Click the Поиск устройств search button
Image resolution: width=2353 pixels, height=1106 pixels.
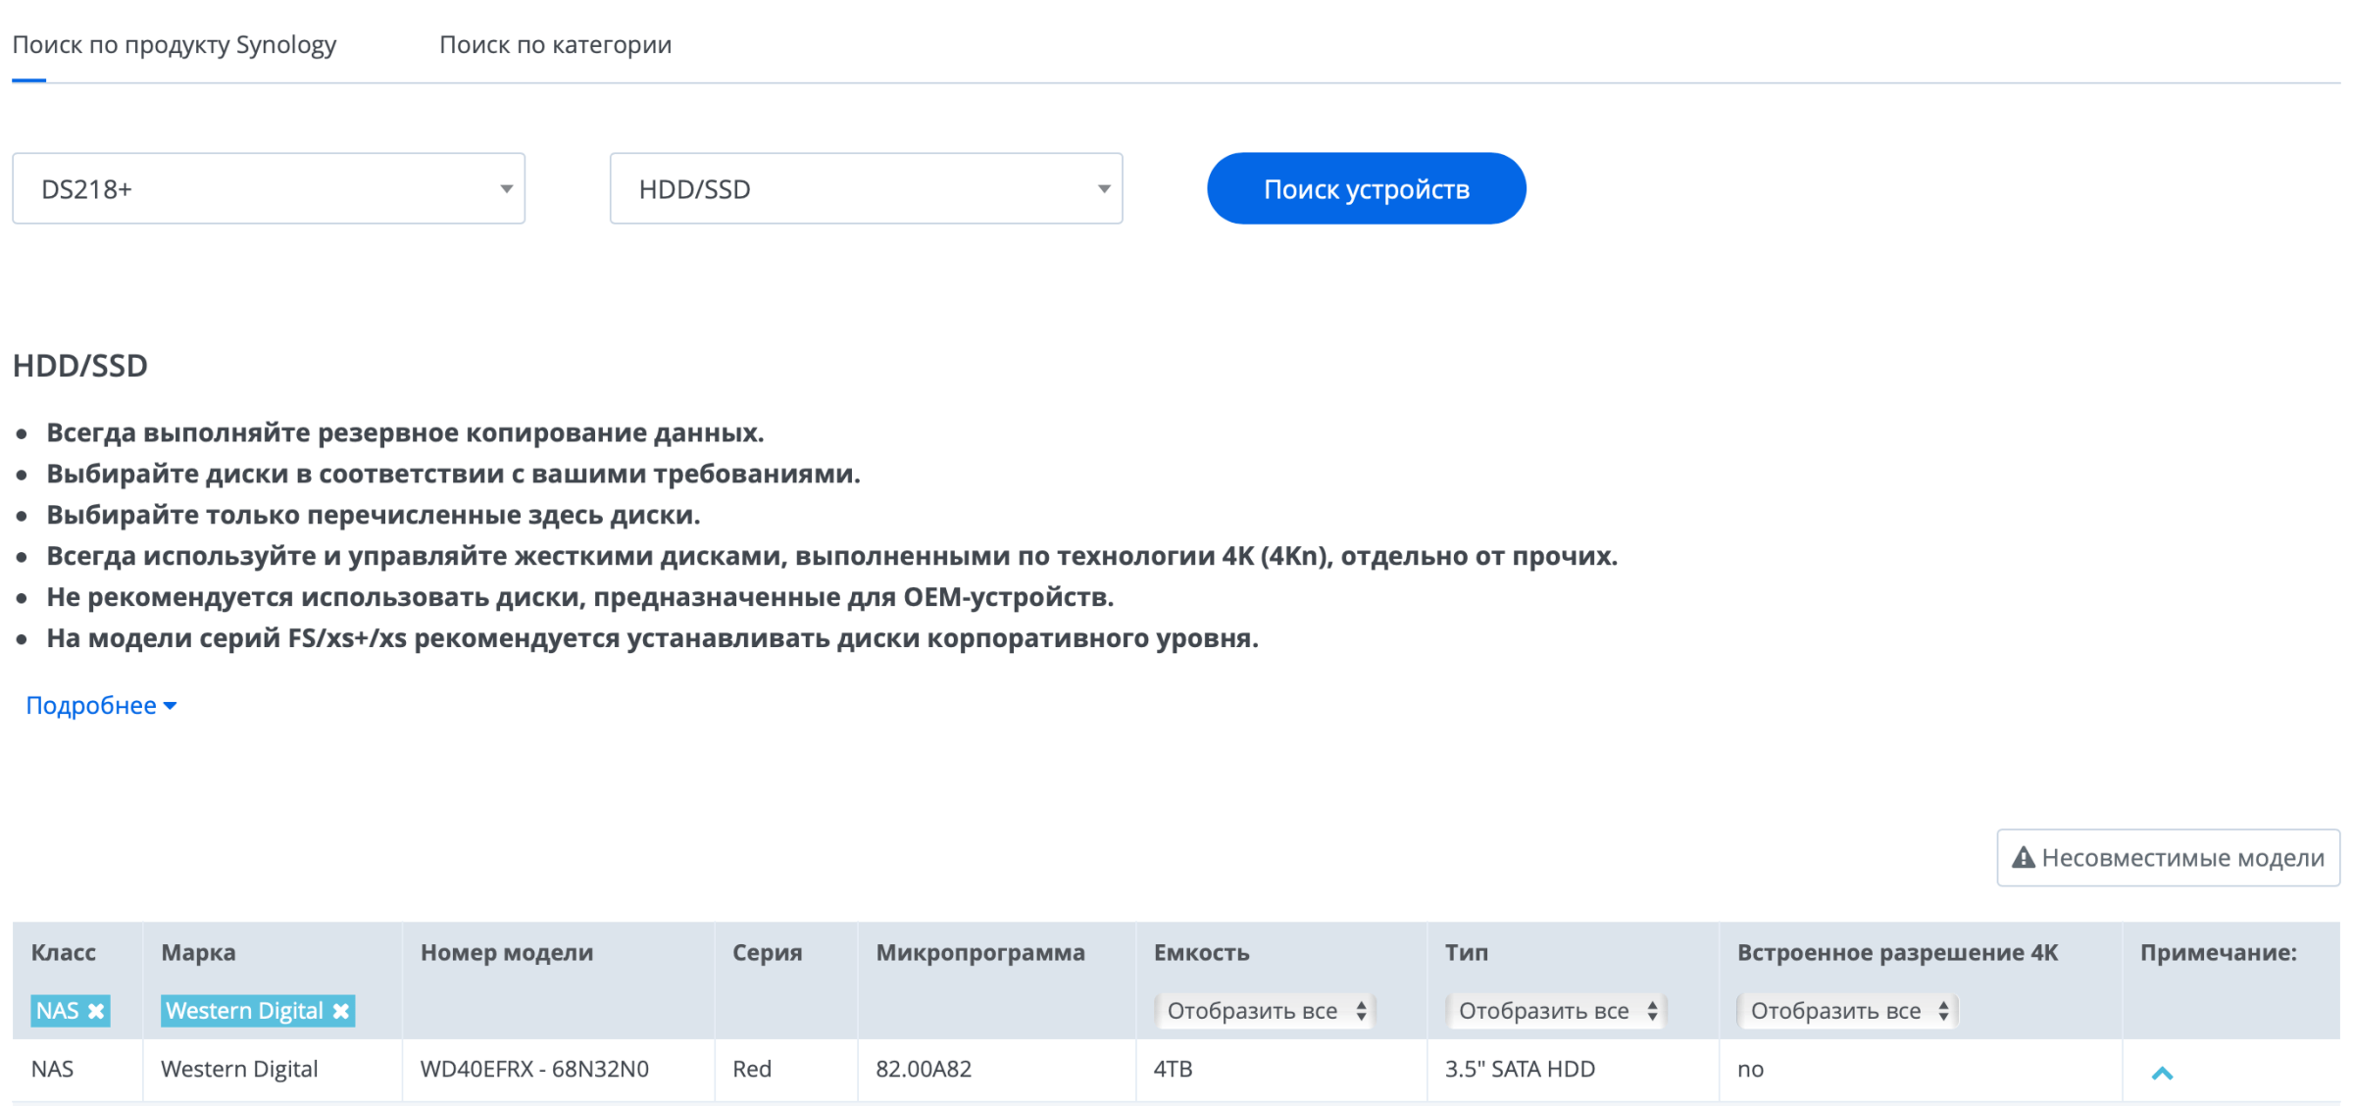tap(1366, 188)
